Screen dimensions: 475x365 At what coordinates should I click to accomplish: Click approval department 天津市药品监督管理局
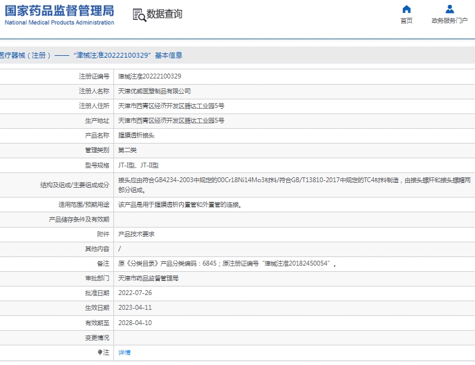148,279
